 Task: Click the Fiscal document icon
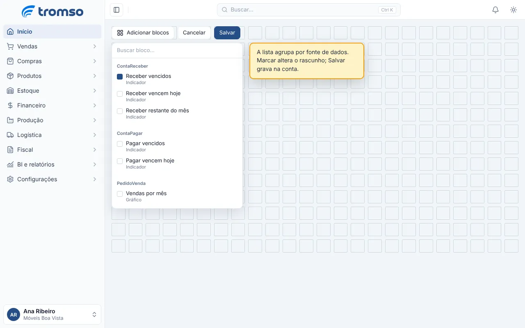pos(10,150)
